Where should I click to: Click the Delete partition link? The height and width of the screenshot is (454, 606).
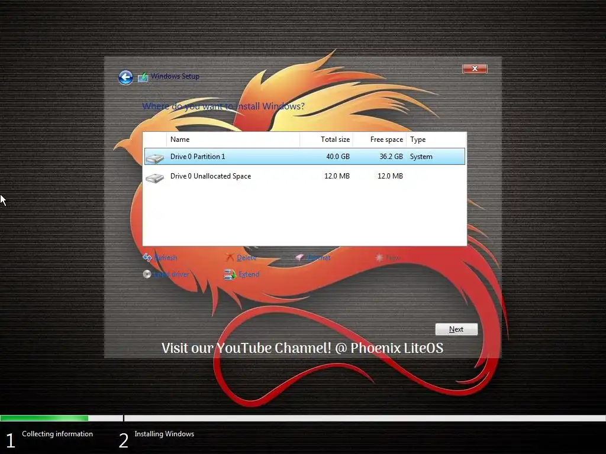[247, 258]
